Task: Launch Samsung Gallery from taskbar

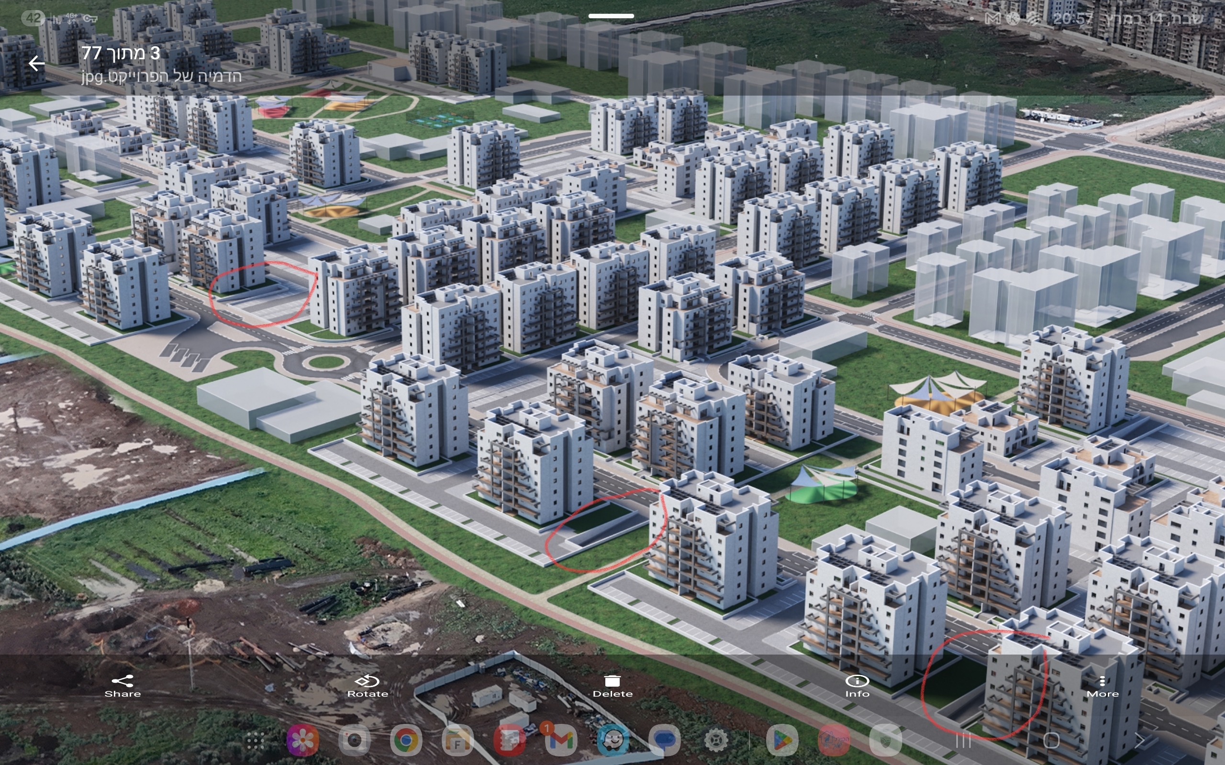Action: click(303, 741)
